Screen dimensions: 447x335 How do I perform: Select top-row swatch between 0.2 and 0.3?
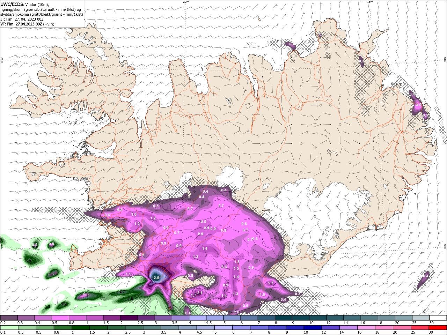tap(9, 318)
